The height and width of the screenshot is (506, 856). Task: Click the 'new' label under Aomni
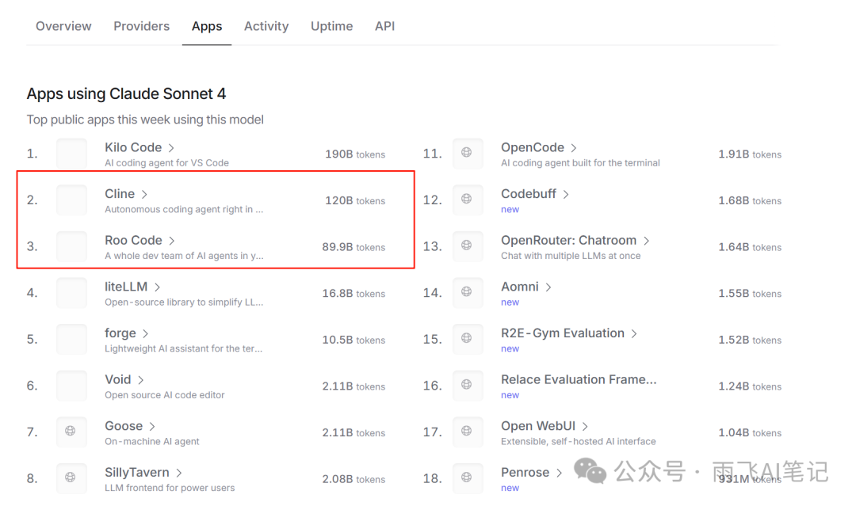[510, 302]
